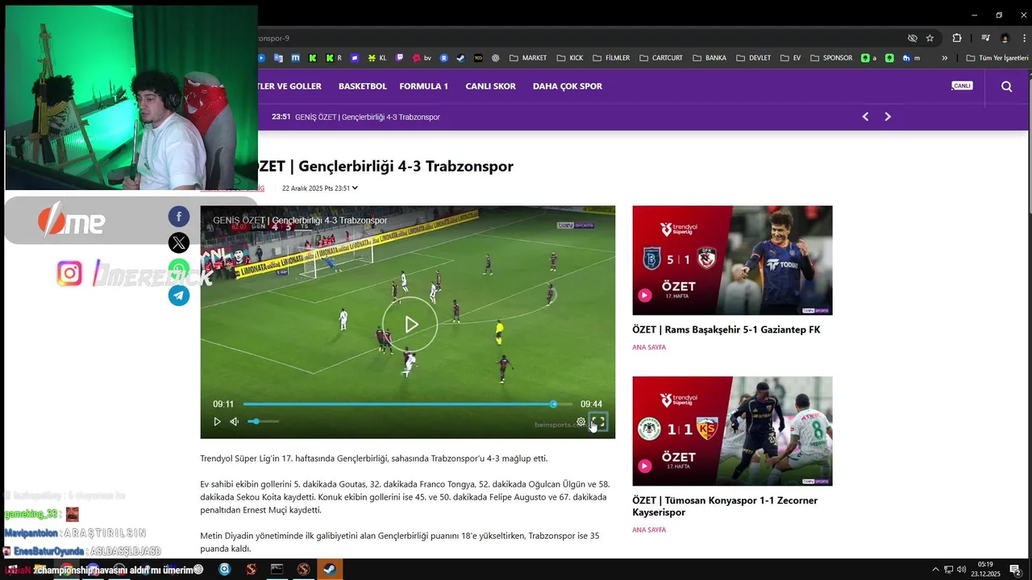This screenshot has height=580, width=1032.
Task: Open Chrome extensions puzzle icon
Action: [x=957, y=38]
